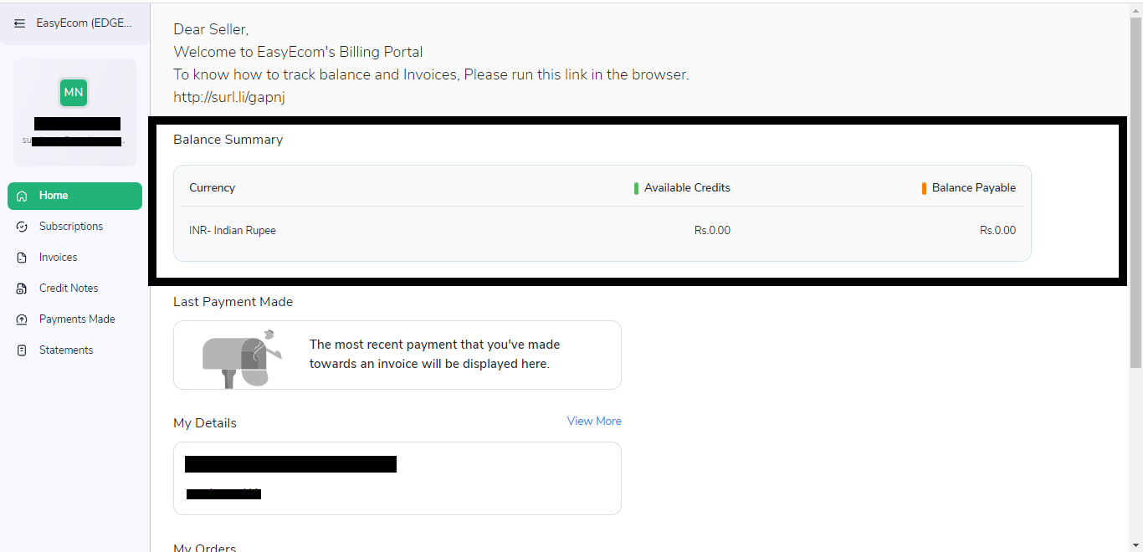The height and width of the screenshot is (552, 1143).
Task: Click the Subscriptions icon in sidebar
Action: tap(23, 227)
